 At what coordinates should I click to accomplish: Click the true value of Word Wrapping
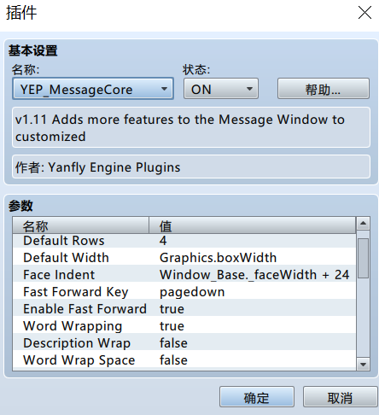point(172,326)
